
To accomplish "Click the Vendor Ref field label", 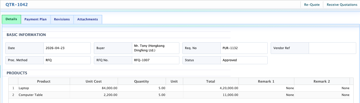I will tap(282, 48).
